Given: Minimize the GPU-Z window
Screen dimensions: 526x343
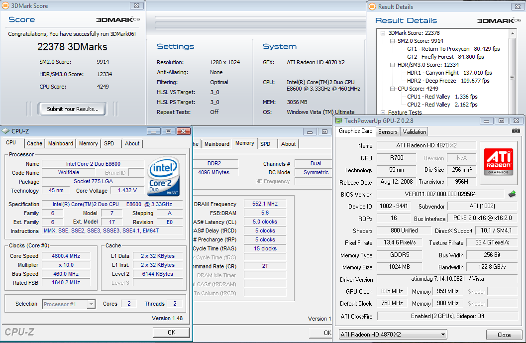Looking at the screenshot, I should pyautogui.click(x=486, y=121).
